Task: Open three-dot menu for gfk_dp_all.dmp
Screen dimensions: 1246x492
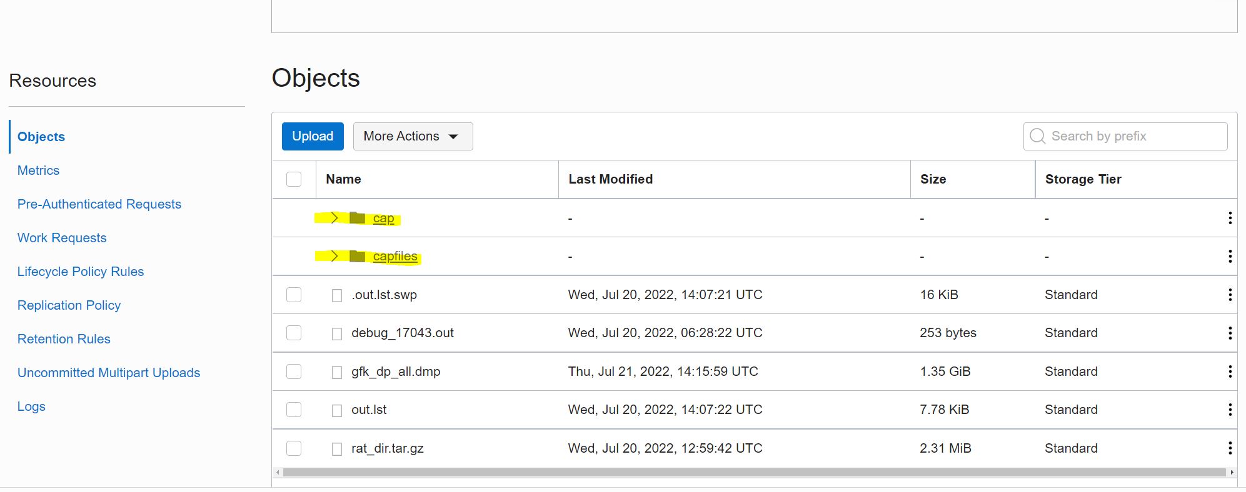Action: [1230, 371]
